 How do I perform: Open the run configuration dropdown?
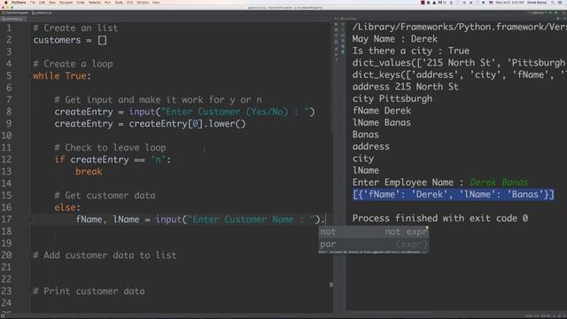[x=537, y=12]
